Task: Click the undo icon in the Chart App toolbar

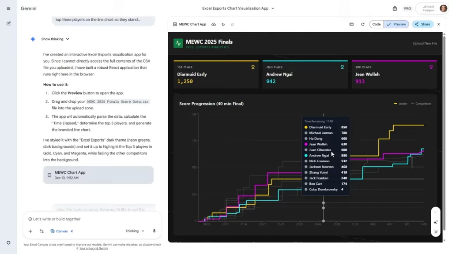Action: point(223,24)
